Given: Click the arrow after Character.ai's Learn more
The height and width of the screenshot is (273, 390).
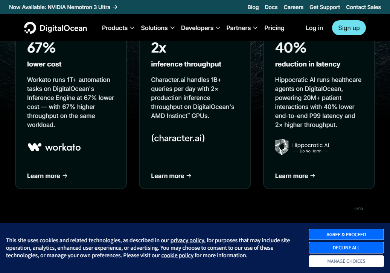Looking at the screenshot, I should pyautogui.click(x=189, y=176).
